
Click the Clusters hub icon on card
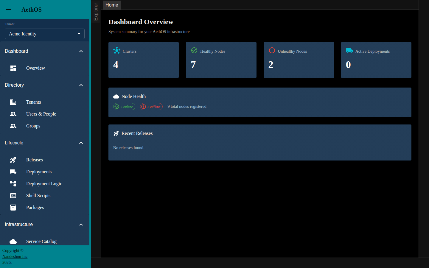(x=117, y=50)
